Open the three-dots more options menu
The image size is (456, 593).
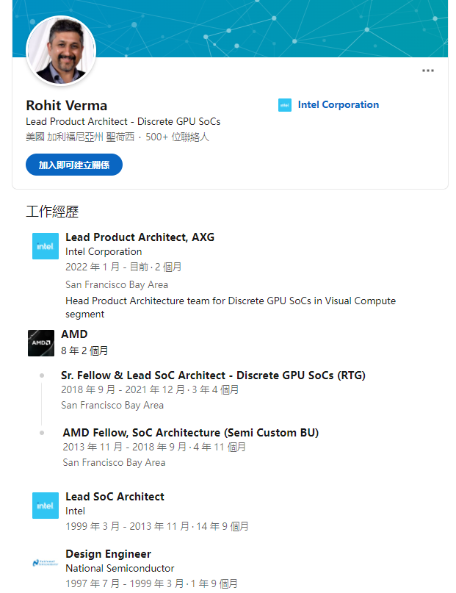428,71
